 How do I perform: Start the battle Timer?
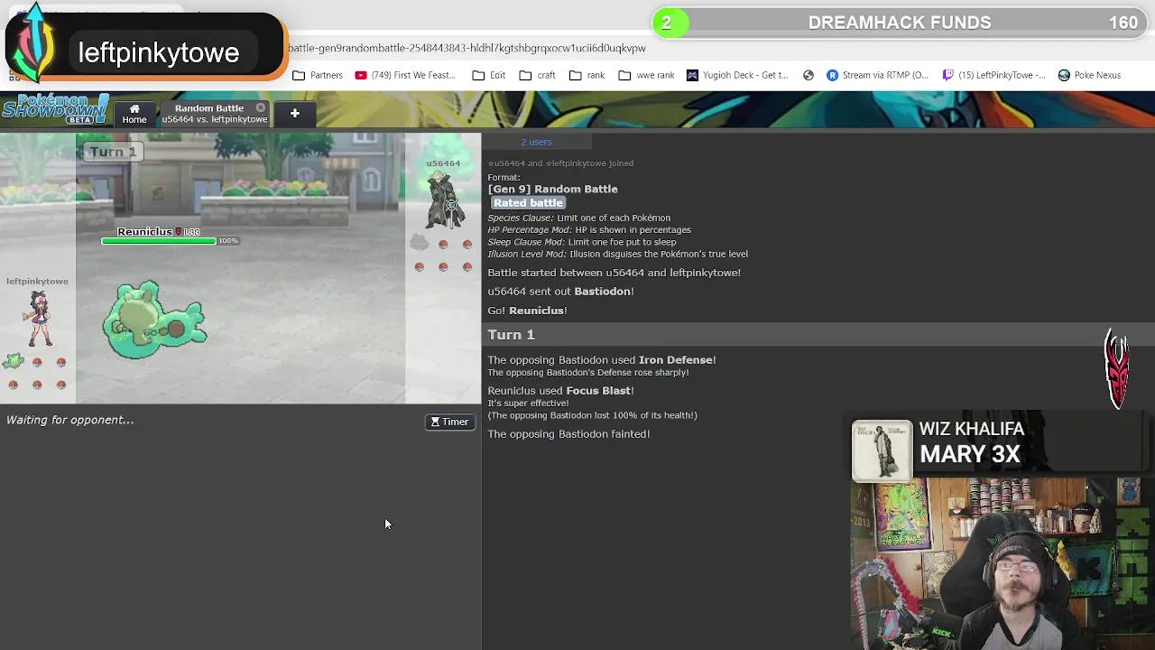pos(449,422)
